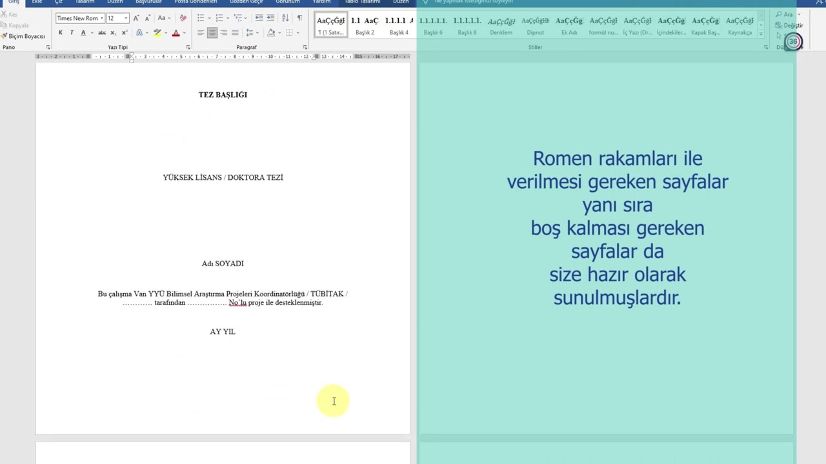Viewport: 826px width, 464px height.
Task: Clear all text formatting
Action: point(183,18)
